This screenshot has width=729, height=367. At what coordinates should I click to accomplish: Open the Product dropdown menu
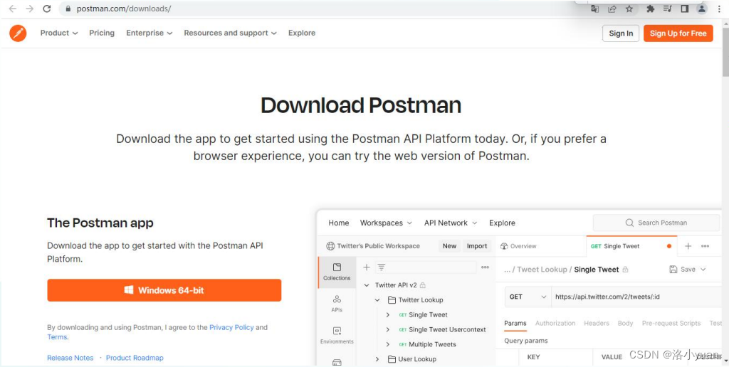point(59,33)
